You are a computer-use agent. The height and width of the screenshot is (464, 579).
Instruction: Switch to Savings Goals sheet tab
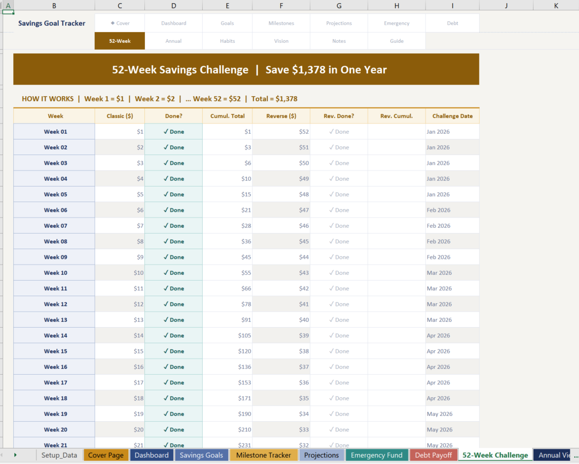[x=201, y=455]
